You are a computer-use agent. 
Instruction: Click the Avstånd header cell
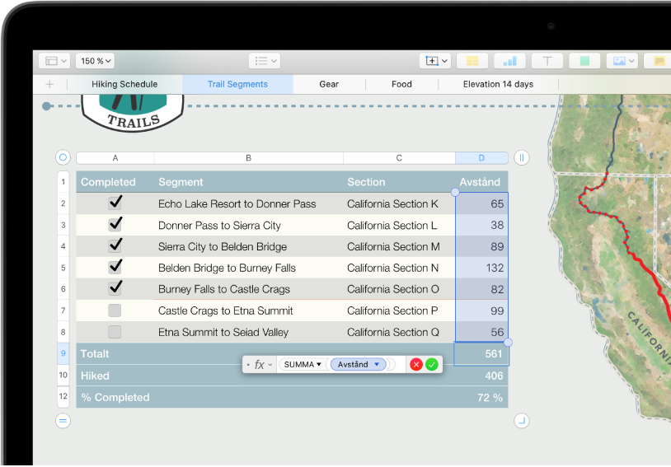click(x=481, y=182)
